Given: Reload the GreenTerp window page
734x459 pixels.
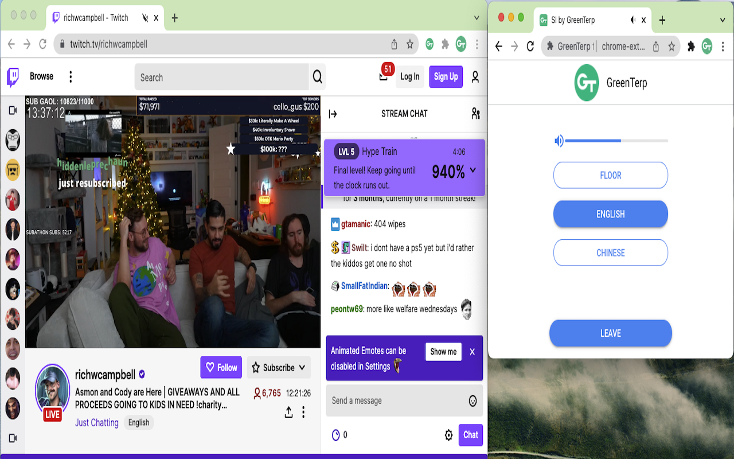Looking at the screenshot, I should pos(530,46).
